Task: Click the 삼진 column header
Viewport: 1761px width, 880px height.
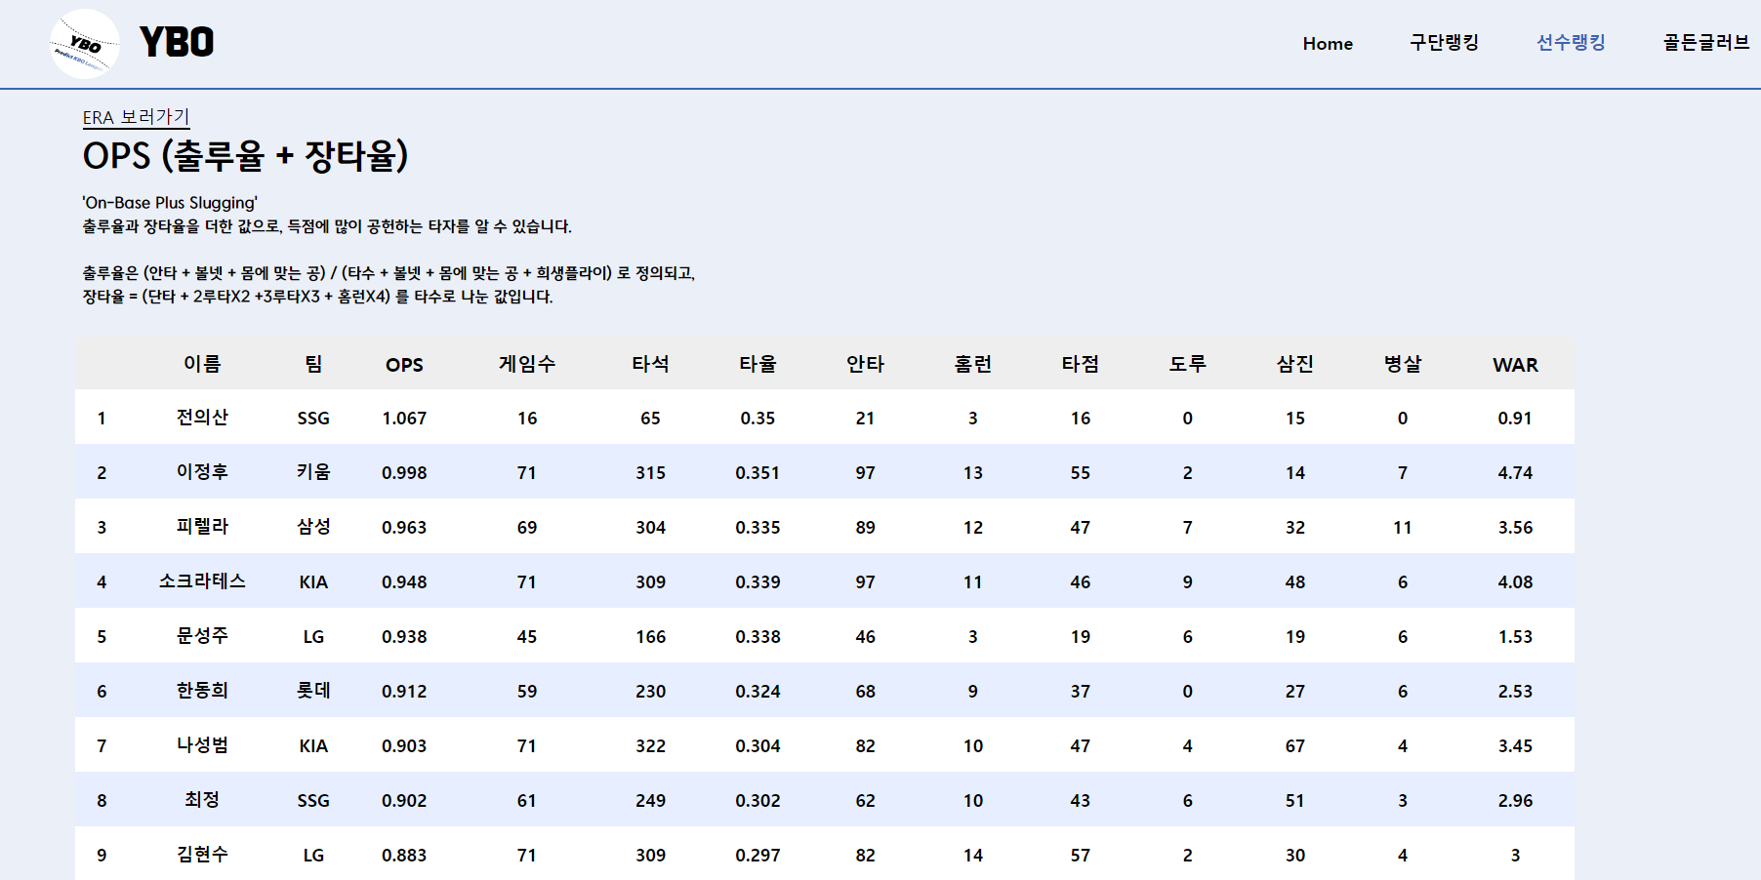Action: pyautogui.click(x=1294, y=364)
